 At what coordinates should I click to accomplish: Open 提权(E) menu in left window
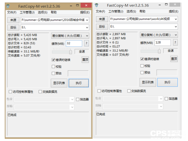[x=85, y=12]
